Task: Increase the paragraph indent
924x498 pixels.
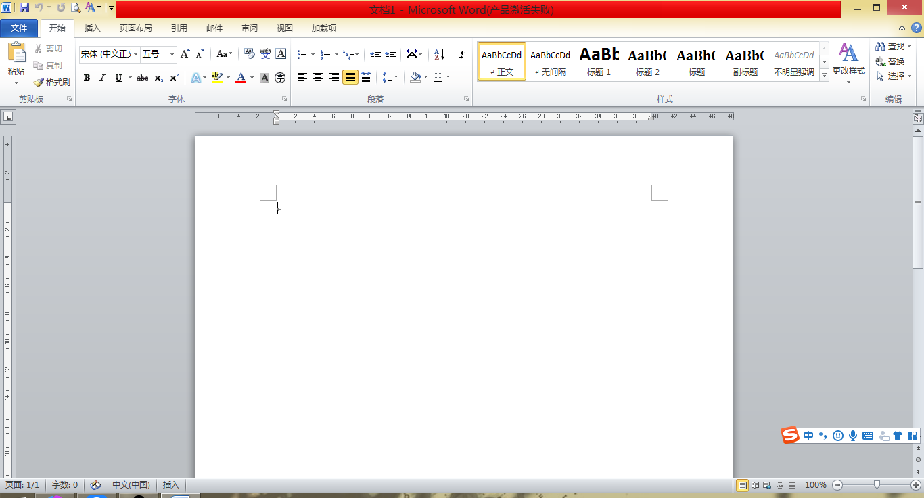Action: 390,54
